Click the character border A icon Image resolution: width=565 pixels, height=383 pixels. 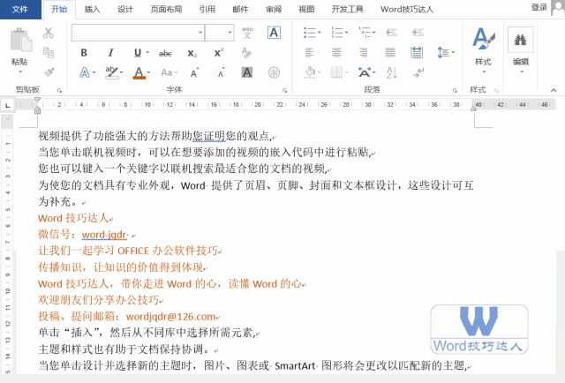(274, 33)
